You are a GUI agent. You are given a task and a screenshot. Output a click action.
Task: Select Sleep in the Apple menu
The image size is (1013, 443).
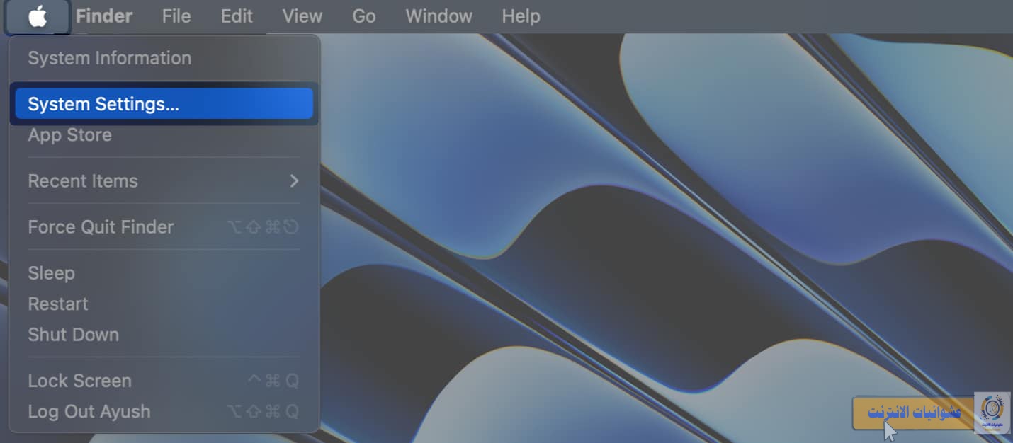(164, 272)
